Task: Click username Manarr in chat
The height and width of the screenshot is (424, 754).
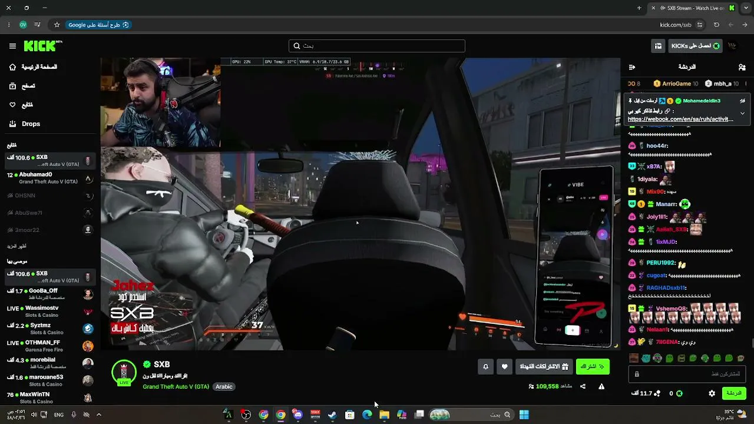Action: point(666,204)
